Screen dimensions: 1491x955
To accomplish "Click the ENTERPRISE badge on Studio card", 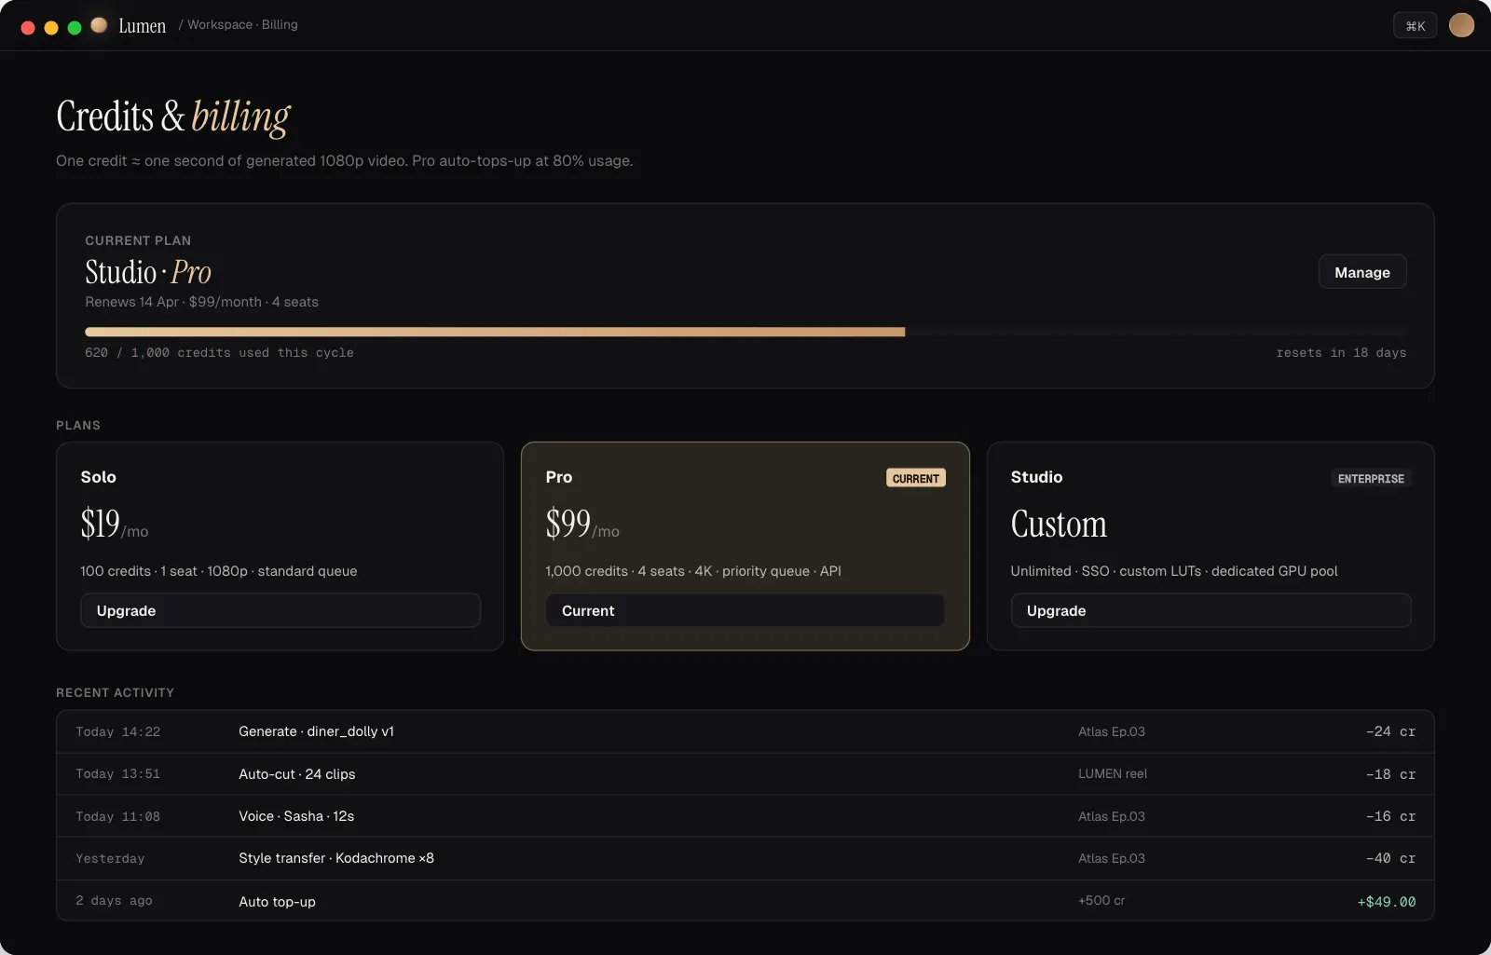I will (1371, 478).
